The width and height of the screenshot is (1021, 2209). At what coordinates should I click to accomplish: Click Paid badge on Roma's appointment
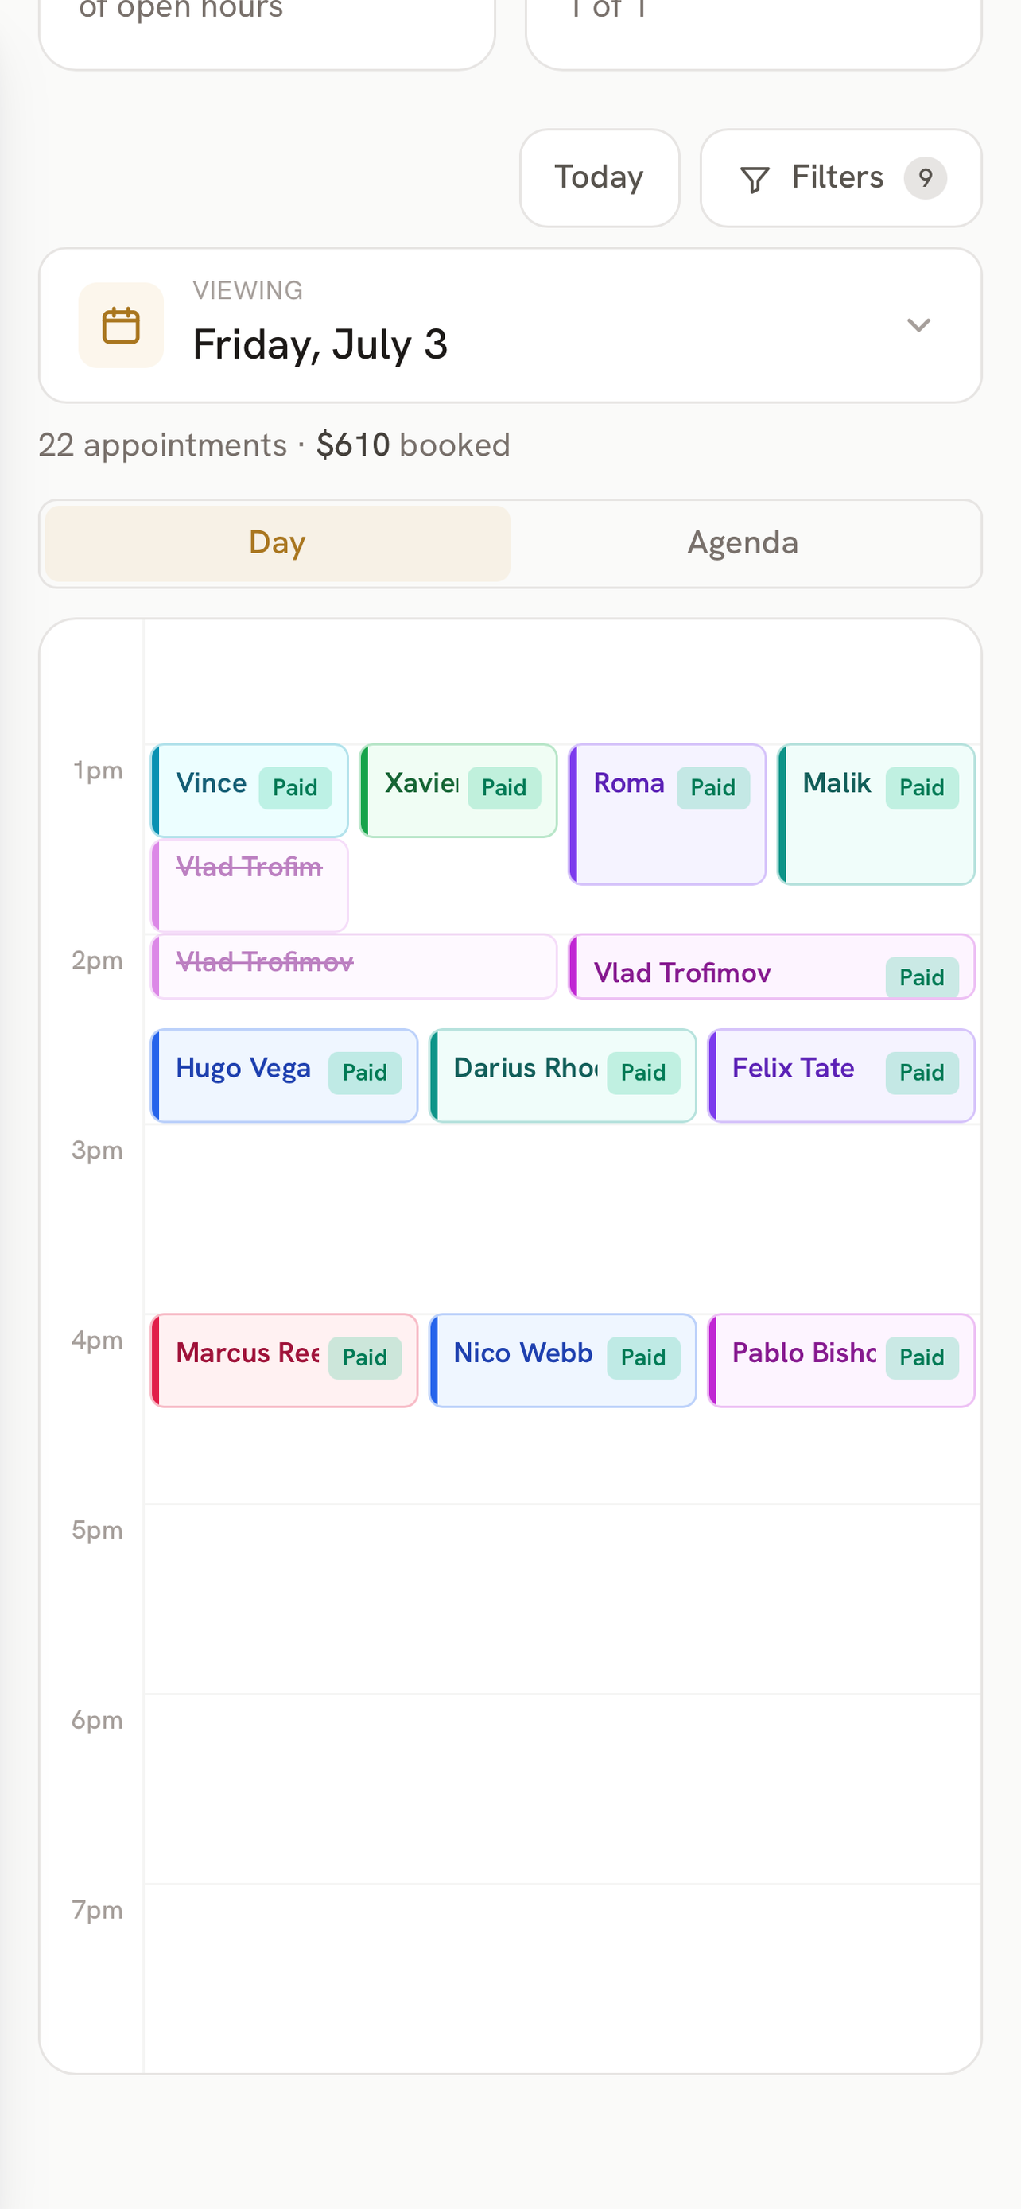[x=712, y=787]
